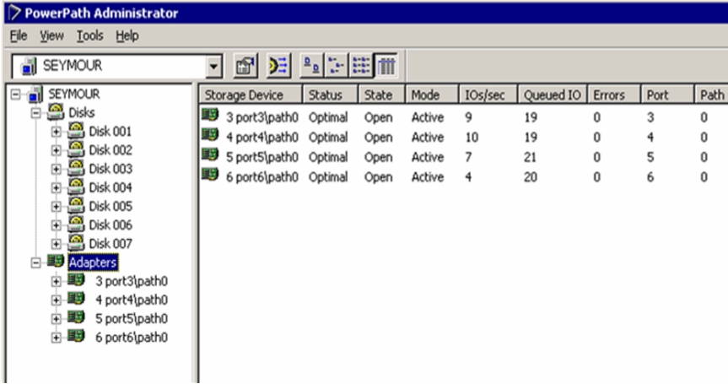Switch to large icons view
Image resolution: width=728 pixels, height=384 pixels.
point(312,66)
